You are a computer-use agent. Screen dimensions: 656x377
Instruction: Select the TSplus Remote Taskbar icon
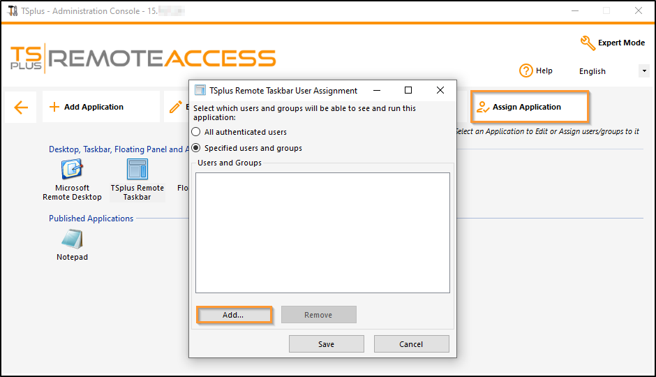tap(137, 170)
